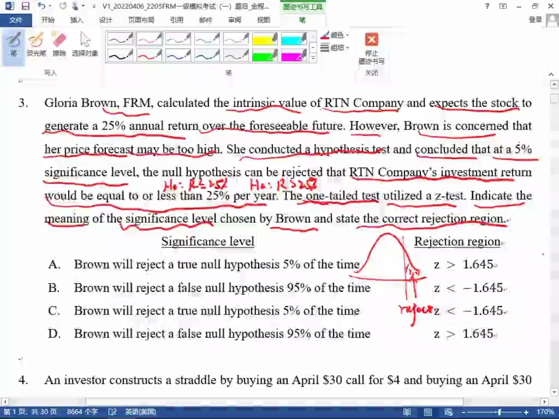Screen dimensions: 559x419
Task: Switch to Web Layout view in status bar
Action: click(x=448, y=412)
